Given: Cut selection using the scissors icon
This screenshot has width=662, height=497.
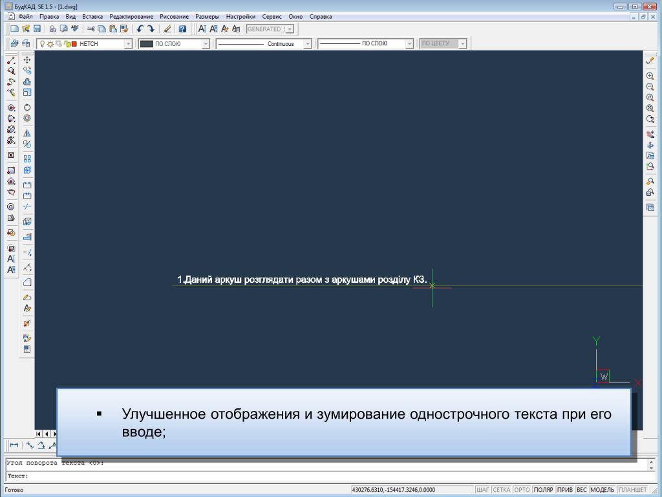Looking at the screenshot, I should click(91, 28).
